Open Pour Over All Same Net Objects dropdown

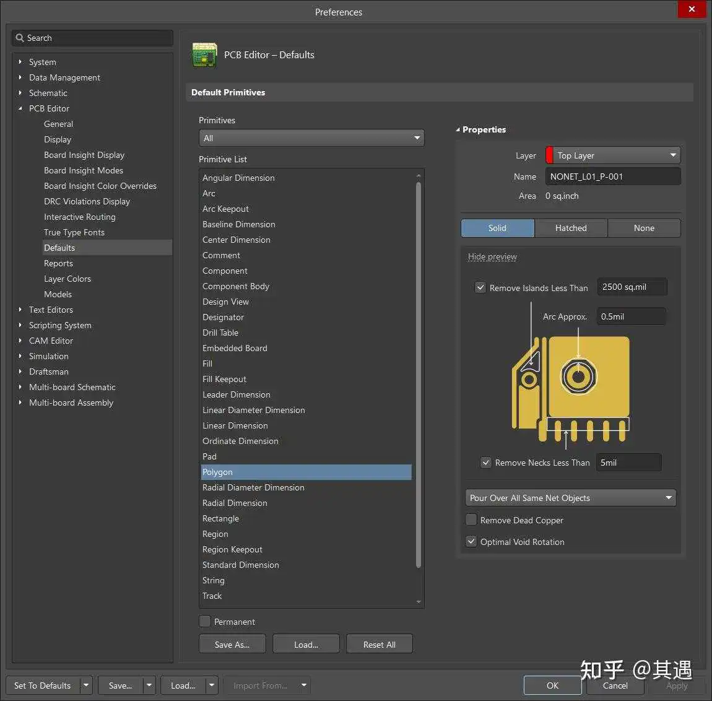tap(571, 498)
